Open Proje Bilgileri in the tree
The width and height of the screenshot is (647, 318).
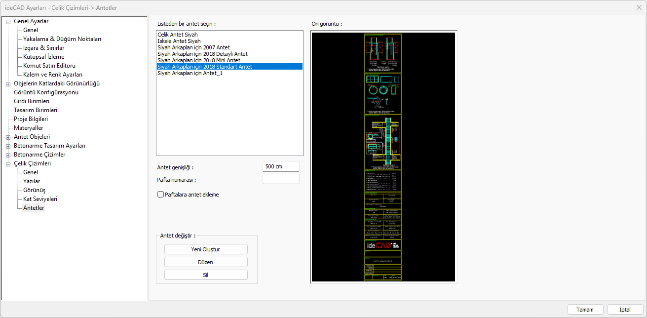click(x=31, y=119)
